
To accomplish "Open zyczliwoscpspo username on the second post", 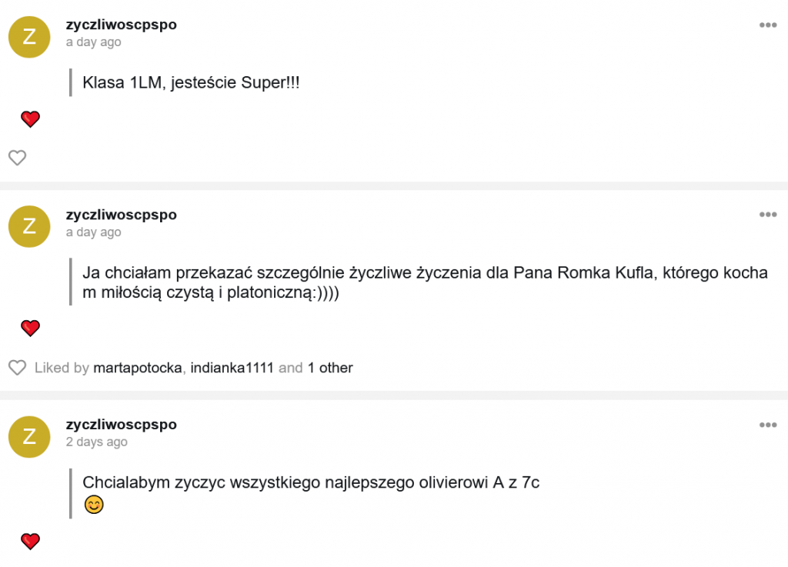I will click(121, 215).
